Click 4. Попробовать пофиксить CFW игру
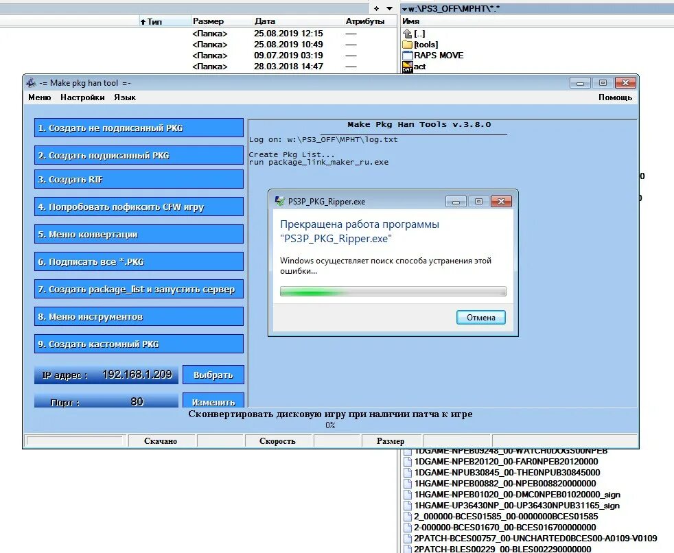The image size is (674, 553). pyautogui.click(x=139, y=207)
